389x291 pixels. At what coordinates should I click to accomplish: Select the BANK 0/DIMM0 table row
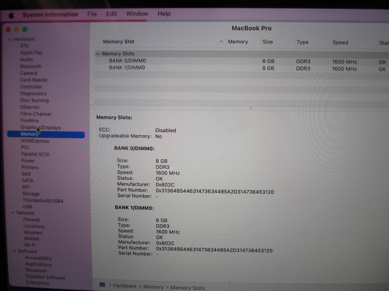pos(242,61)
